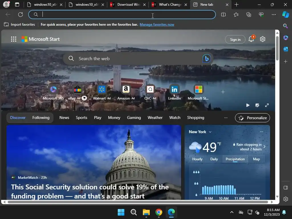Open the sidebar Search icon
This screenshot has height=219, width=292.
coord(285,26)
